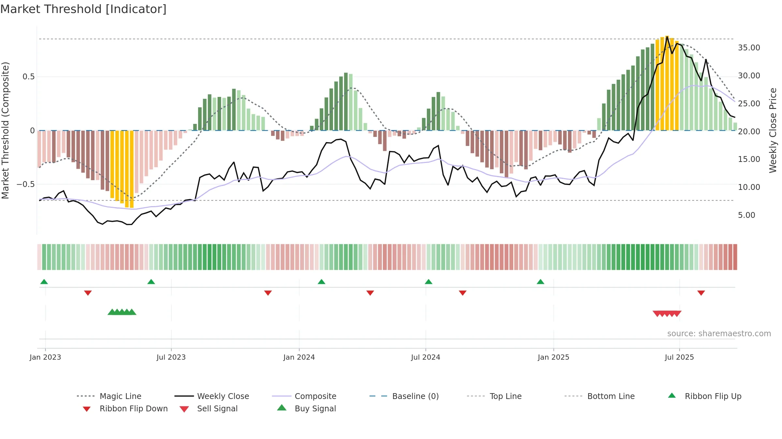Viewport: 782px width, 439px height.
Task: Click the 15.00 price tick label
Action: (x=749, y=159)
